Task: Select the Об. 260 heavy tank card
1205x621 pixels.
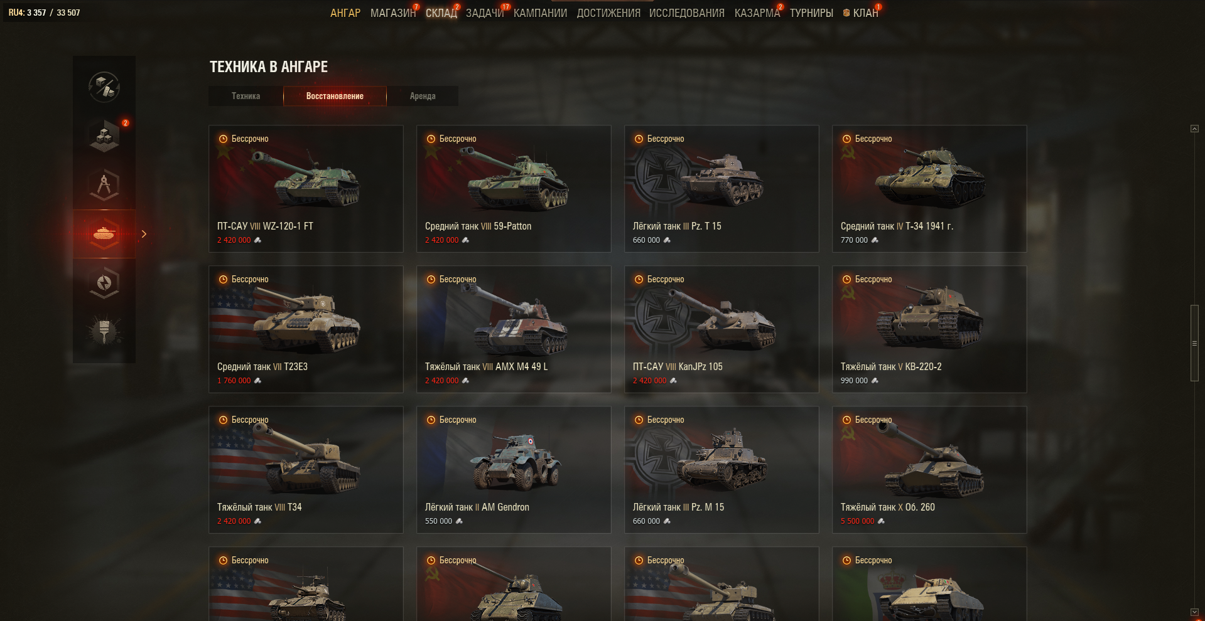Action: click(929, 470)
